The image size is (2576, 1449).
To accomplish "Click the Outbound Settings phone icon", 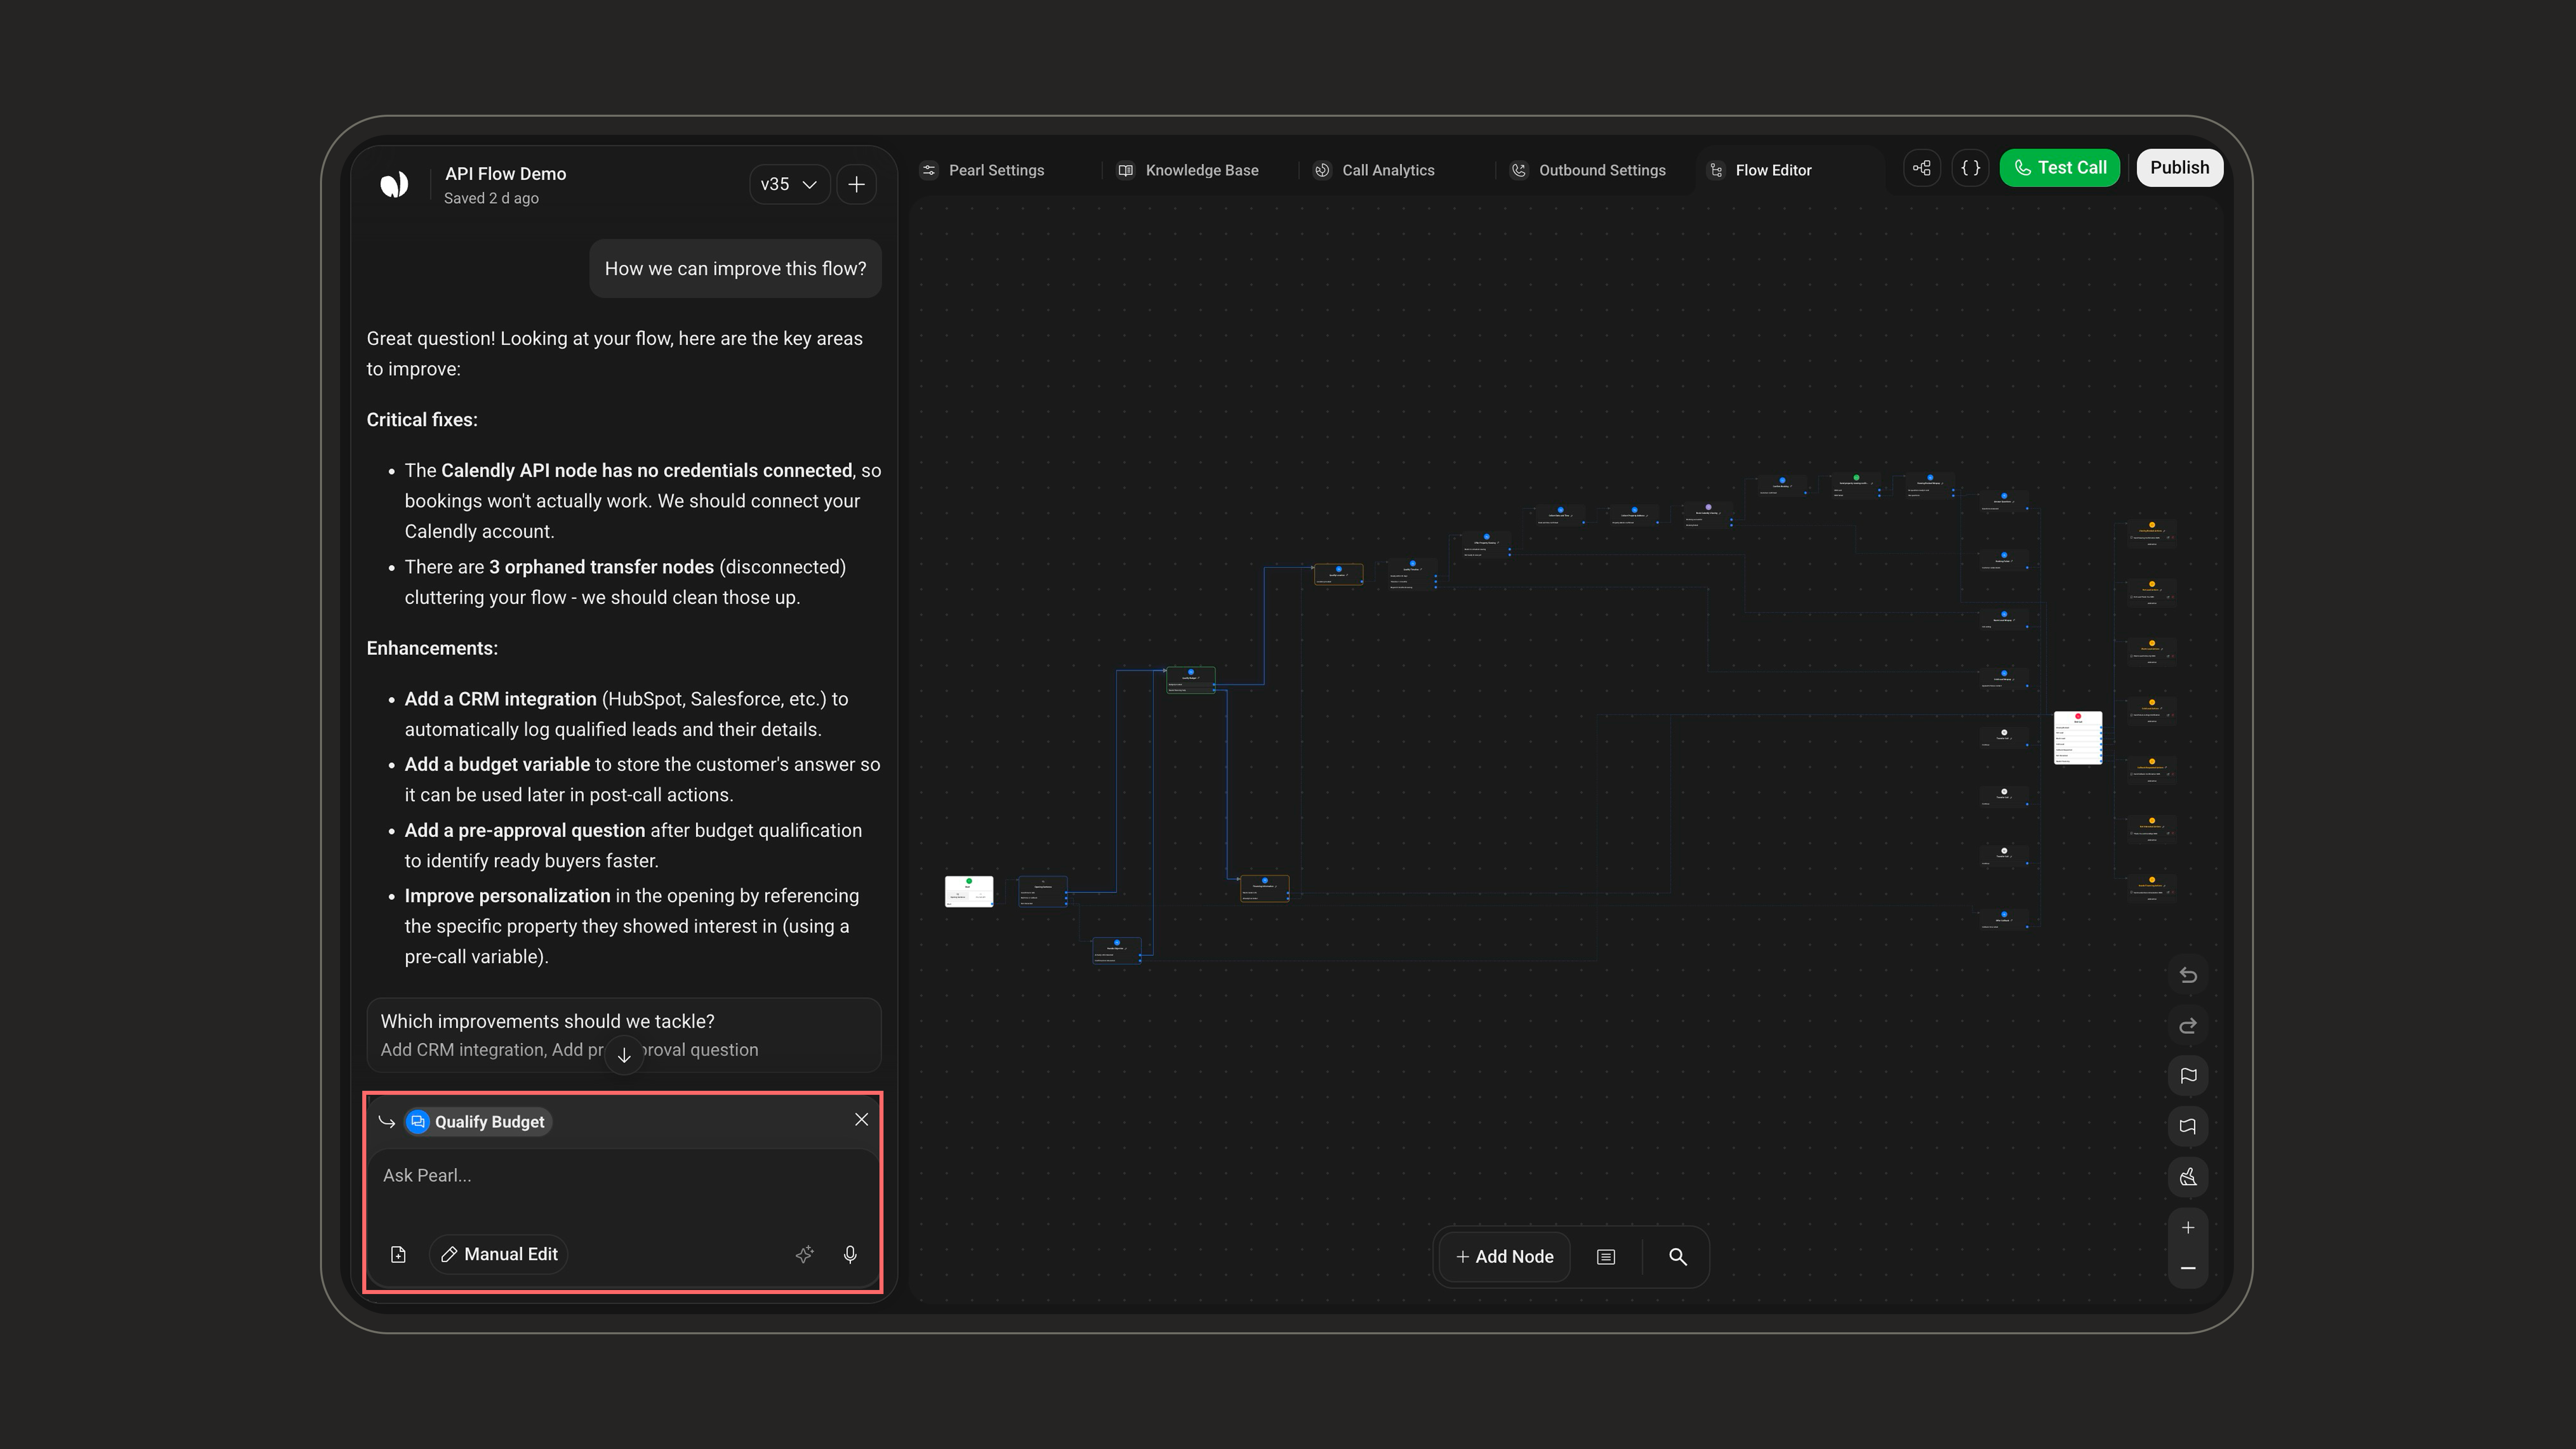I will click(x=1519, y=170).
